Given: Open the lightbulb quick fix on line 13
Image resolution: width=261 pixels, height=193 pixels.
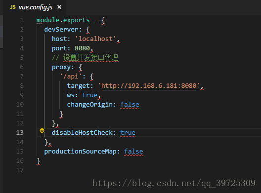Looking at the screenshot, I should pyautogui.click(x=42, y=132).
